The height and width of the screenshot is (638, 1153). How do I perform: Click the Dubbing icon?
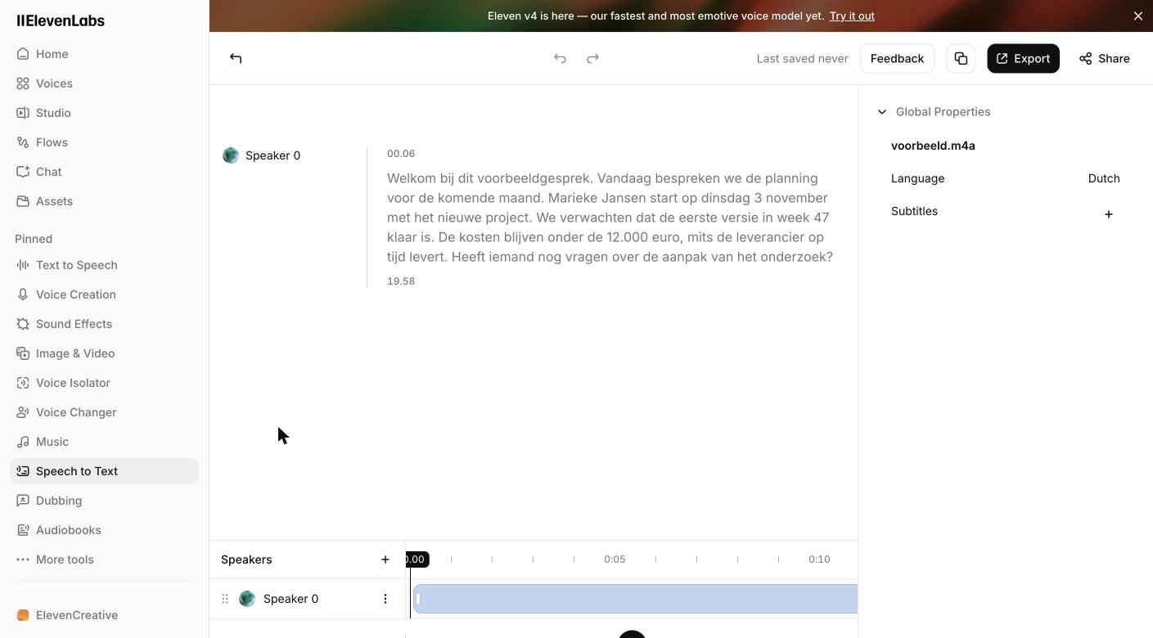[23, 501]
